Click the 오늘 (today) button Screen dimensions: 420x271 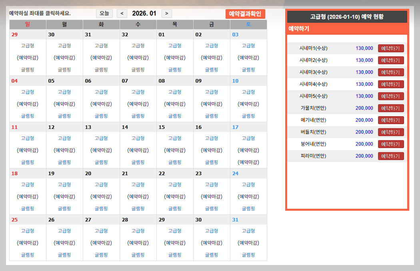[104, 13]
